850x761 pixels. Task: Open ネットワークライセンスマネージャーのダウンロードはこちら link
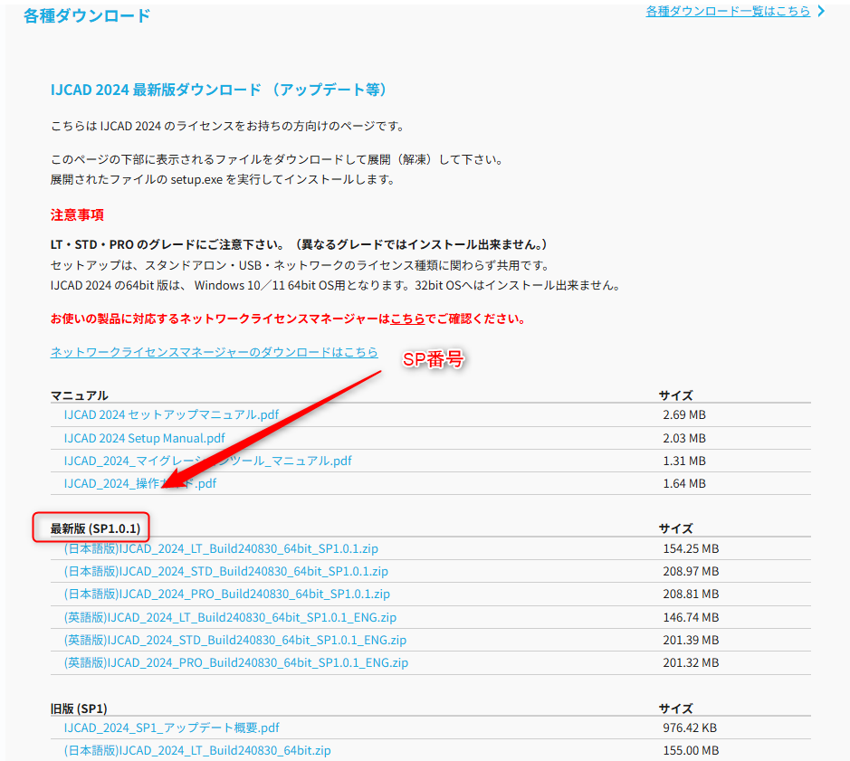point(215,352)
